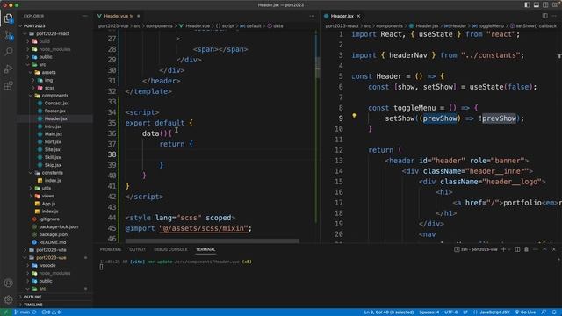562x316 pixels.
Task: Click the Ln 9, Col 40 cursor position
Action: pyautogui.click(x=389, y=312)
